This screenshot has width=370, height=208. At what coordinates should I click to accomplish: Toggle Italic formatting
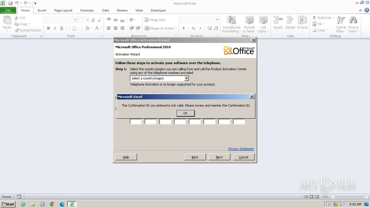pyautogui.click(x=55, y=28)
